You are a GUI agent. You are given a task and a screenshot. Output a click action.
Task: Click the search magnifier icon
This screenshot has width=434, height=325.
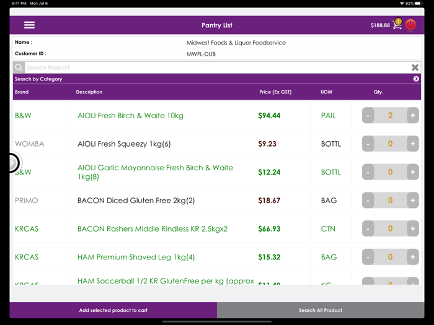coord(19,67)
